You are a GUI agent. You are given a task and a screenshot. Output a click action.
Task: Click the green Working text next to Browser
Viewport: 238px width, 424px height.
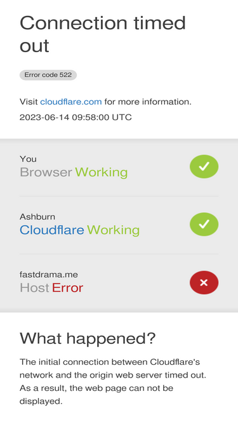point(101,172)
